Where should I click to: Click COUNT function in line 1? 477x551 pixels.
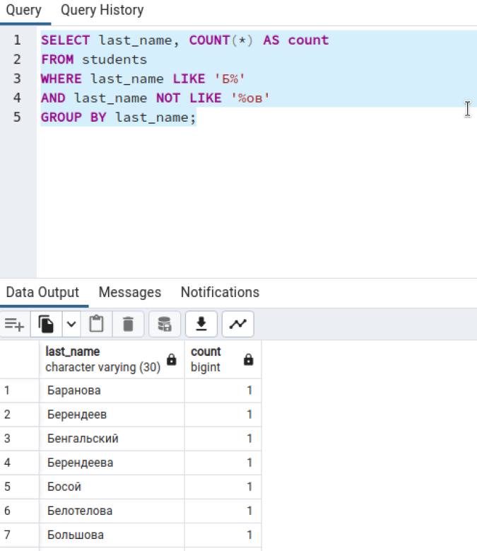tap(210, 40)
